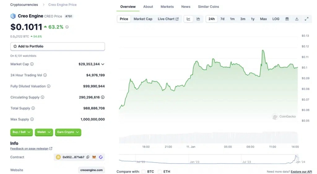The width and height of the screenshot is (317, 174).
Task: Switch to line chart view icon
Action: tap(188, 19)
